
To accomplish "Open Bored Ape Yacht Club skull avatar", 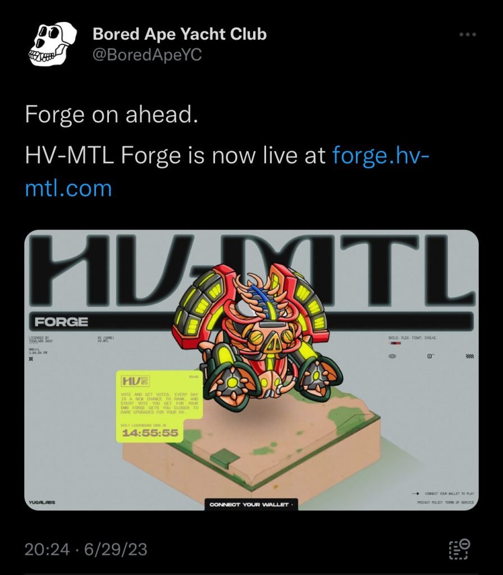I will pyautogui.click(x=53, y=44).
